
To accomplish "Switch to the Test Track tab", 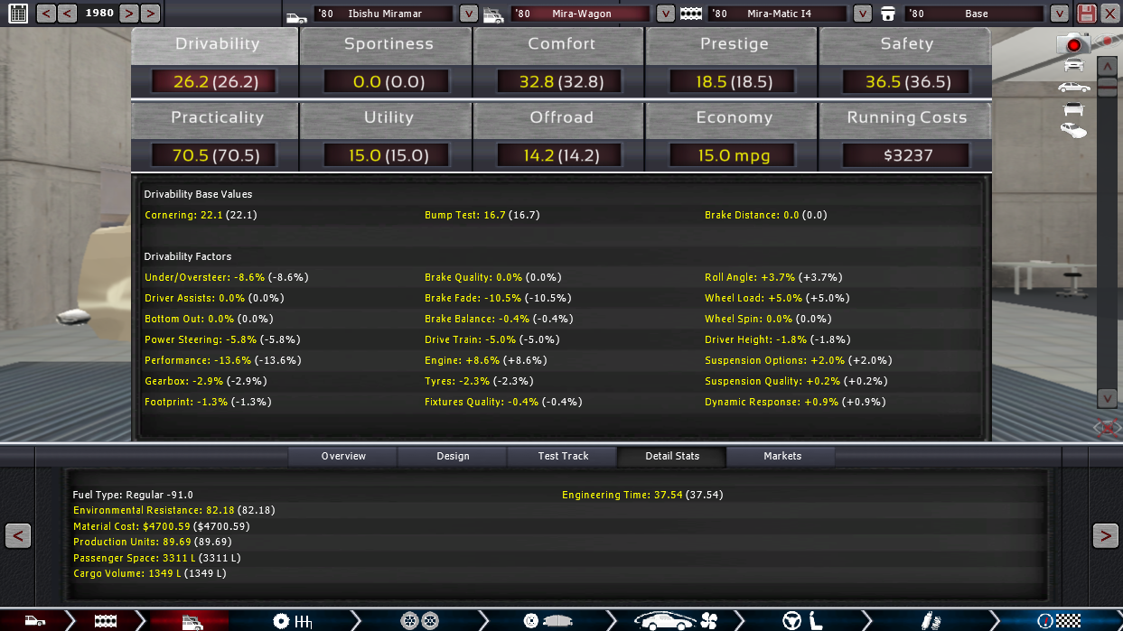I will pyautogui.click(x=563, y=457).
